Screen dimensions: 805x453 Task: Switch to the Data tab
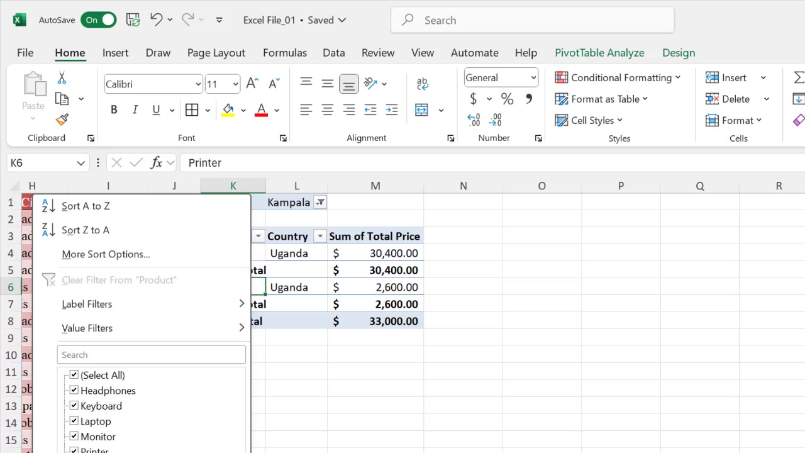pyautogui.click(x=334, y=53)
